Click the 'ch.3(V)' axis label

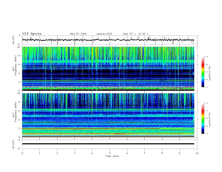click(x=13, y=144)
